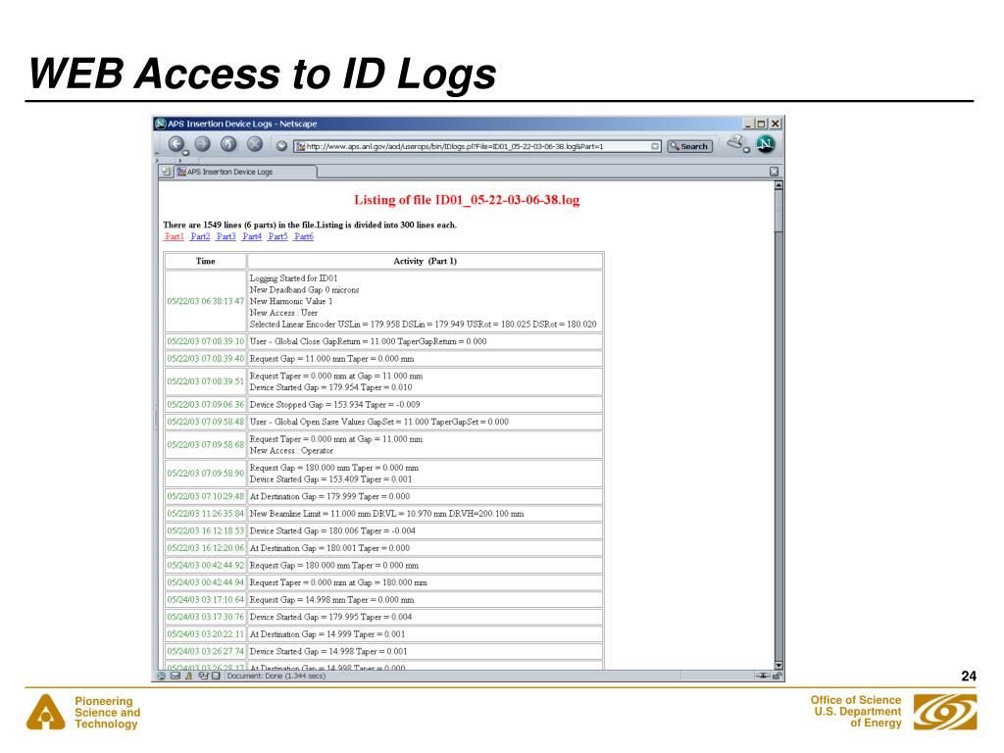1004x753 pixels.
Task: Click the vertical scrollbar thumb
Action: [x=778, y=211]
